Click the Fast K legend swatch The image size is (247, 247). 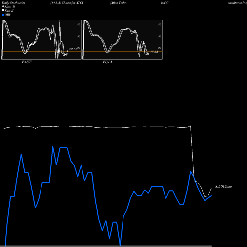pos(3,10)
